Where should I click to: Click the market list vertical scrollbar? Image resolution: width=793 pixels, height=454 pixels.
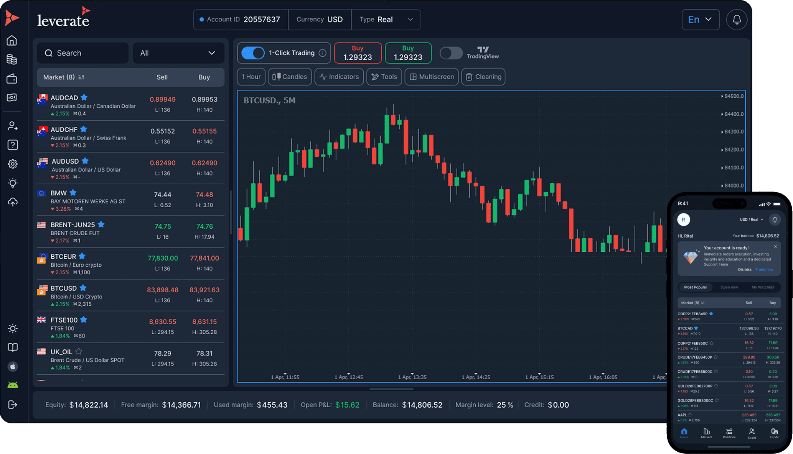click(231, 212)
